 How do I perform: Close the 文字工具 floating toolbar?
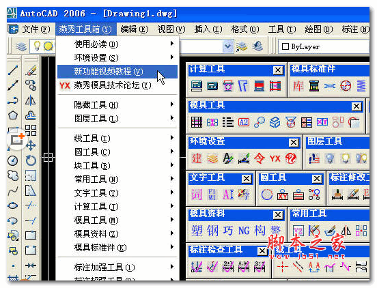(x=247, y=179)
